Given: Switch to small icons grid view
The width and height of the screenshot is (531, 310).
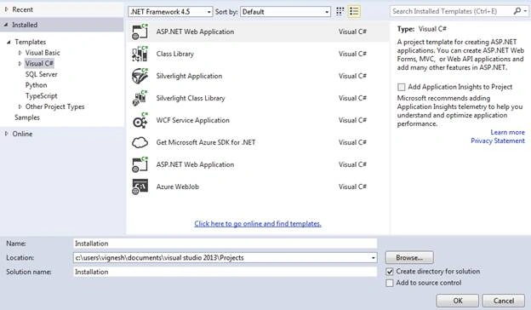Looking at the screenshot, I should point(340,12).
